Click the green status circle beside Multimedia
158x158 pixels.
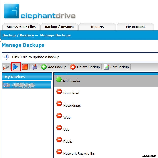(x=59, y=79)
